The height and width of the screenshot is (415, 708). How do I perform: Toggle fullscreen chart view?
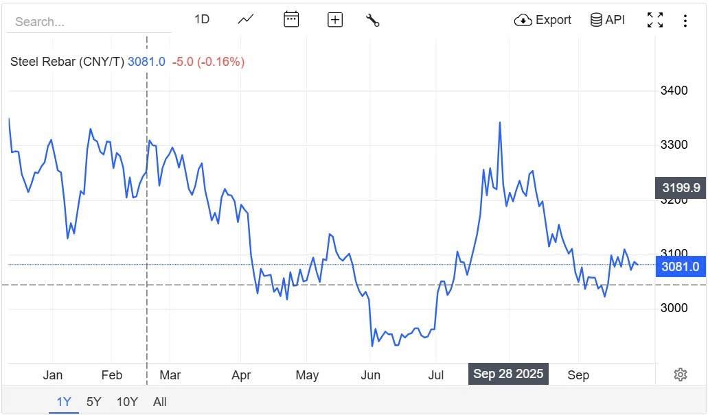tap(655, 20)
